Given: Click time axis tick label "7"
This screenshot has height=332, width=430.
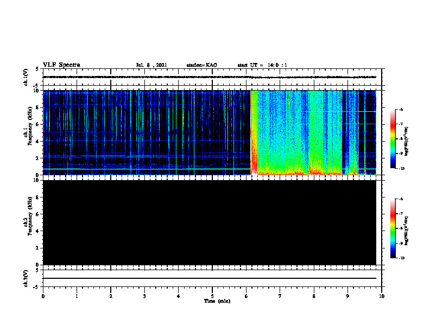Looking at the screenshot, I should (x=280, y=296).
